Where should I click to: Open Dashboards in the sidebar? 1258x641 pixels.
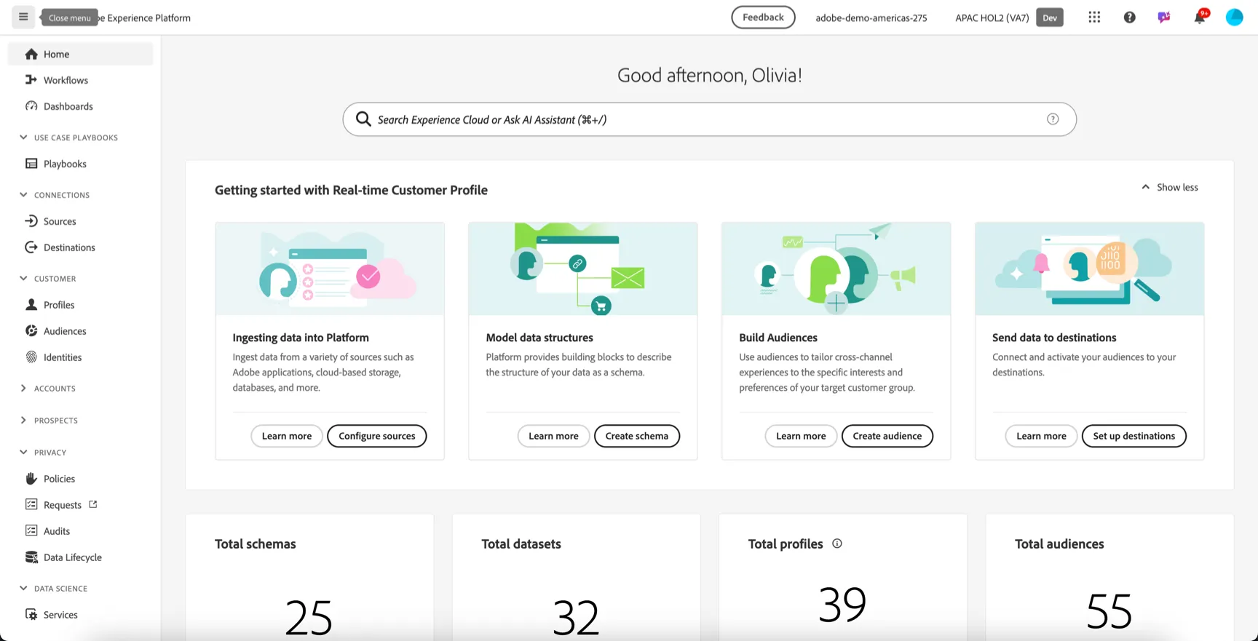point(81,106)
